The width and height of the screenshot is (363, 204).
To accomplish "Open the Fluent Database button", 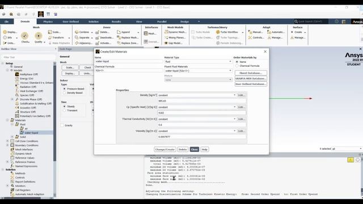I will 251,73.
